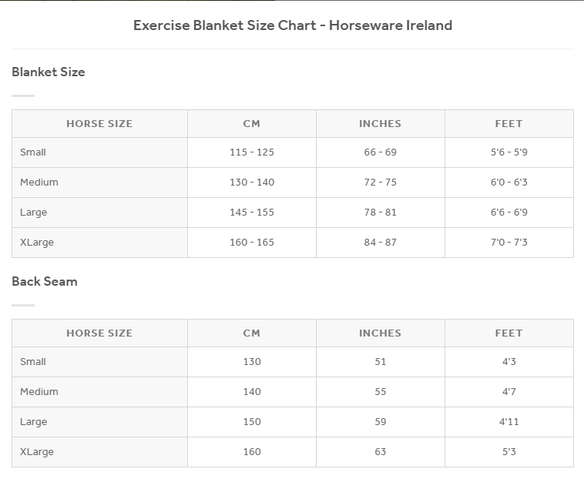Screen dimensions: 584x489
Task: Select Medium row label in Blanket Size table
Action: tap(39, 183)
